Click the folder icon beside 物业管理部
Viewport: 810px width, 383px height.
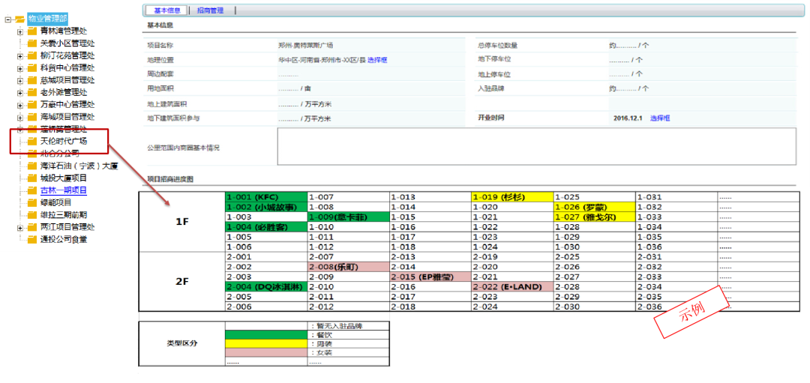coord(19,19)
